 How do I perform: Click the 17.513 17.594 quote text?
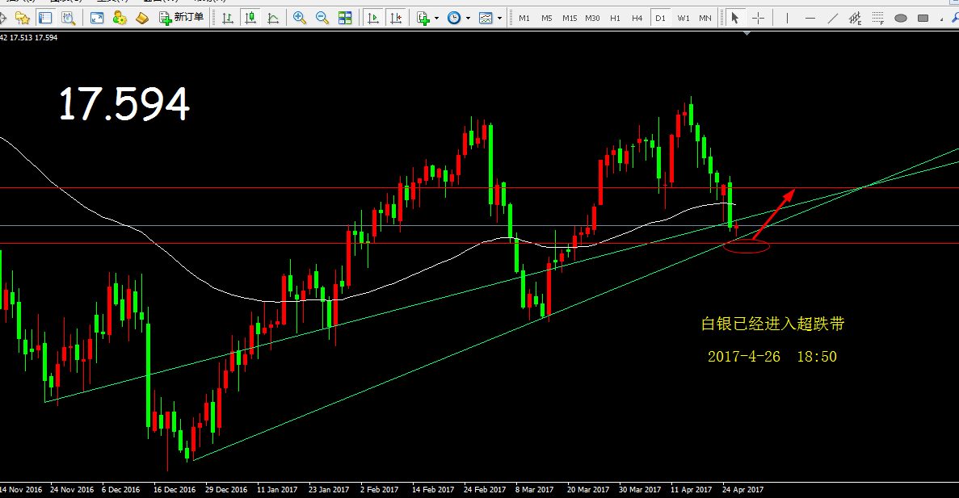click(34, 38)
